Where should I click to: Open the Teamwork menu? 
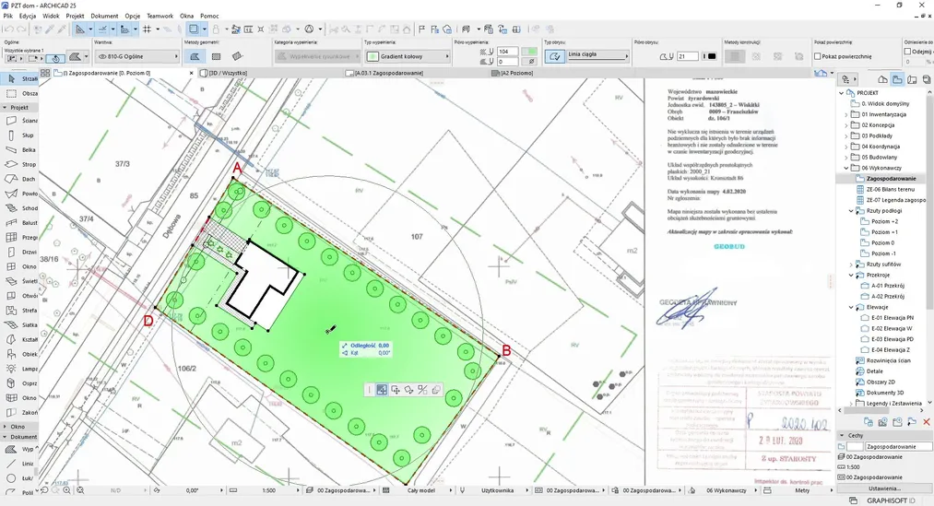[160, 16]
